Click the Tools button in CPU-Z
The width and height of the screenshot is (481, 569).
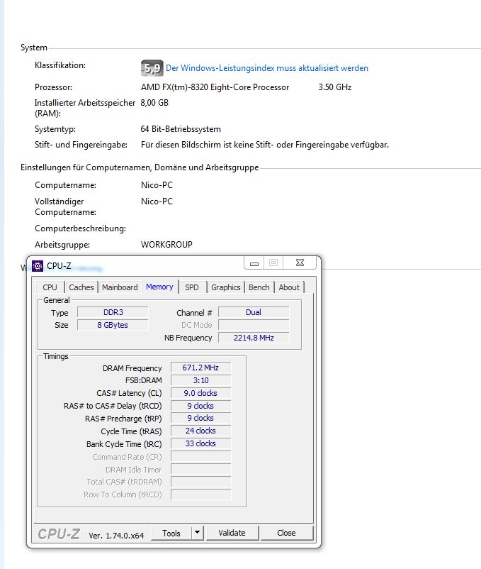tap(171, 533)
